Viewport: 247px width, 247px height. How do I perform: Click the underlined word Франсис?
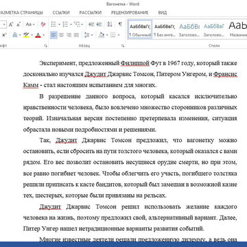225,74
